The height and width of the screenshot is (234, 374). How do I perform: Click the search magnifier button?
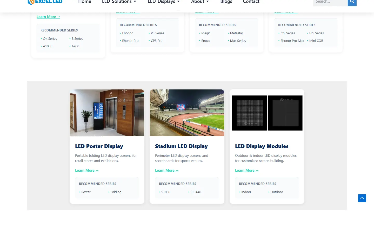click(x=352, y=2)
